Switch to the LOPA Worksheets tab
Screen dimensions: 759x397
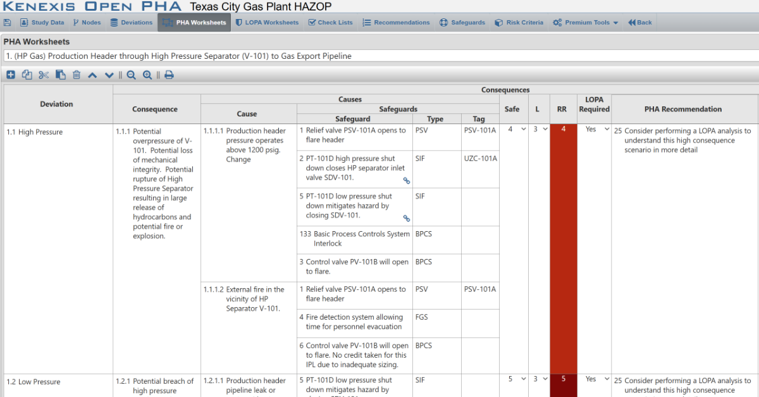coord(266,23)
